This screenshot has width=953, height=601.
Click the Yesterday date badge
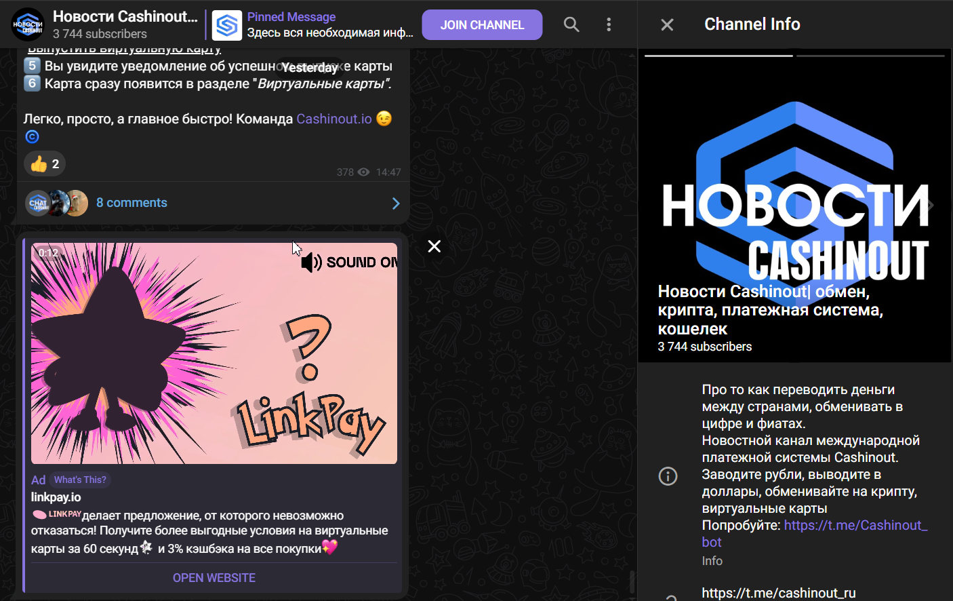pos(310,68)
